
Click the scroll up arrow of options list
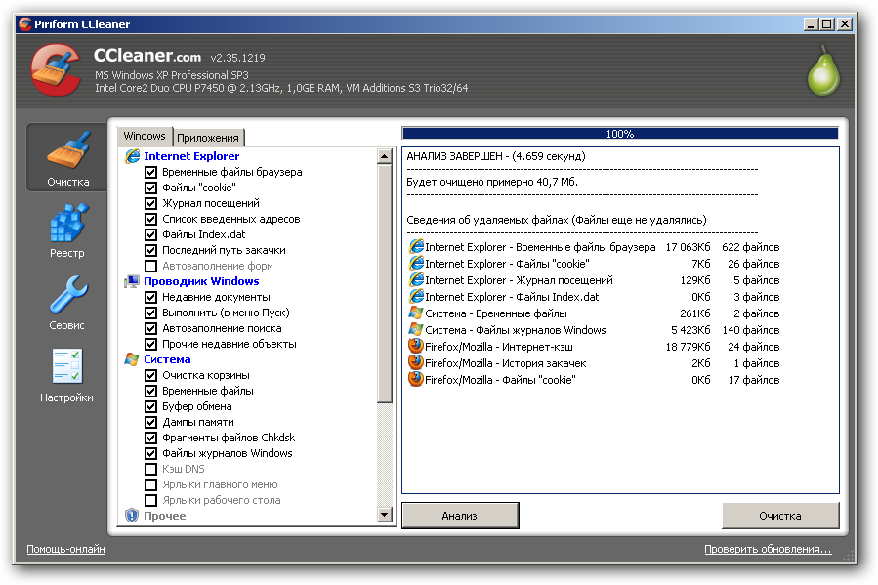tap(385, 156)
